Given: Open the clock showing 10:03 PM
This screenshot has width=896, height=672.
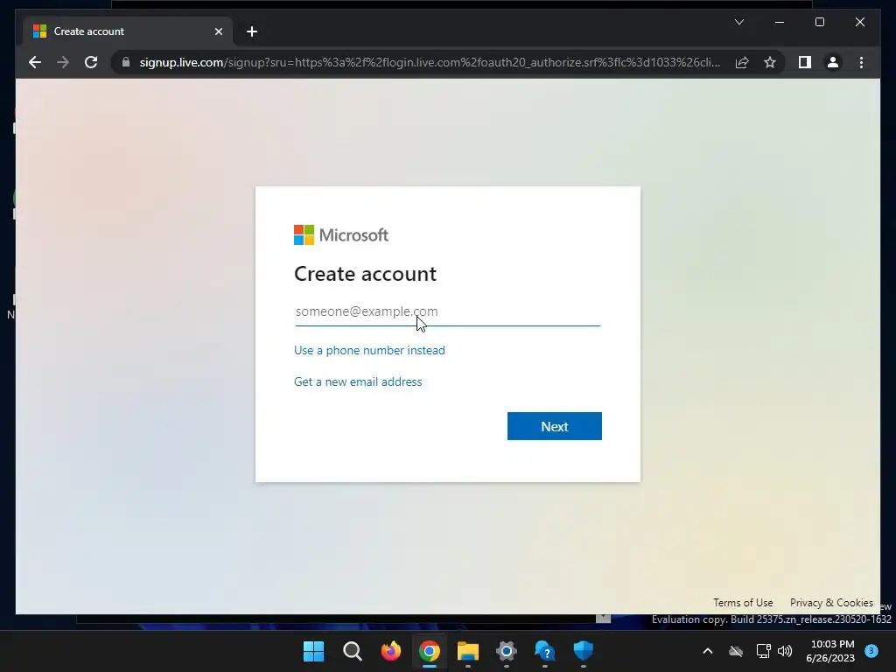Looking at the screenshot, I should tap(830, 651).
